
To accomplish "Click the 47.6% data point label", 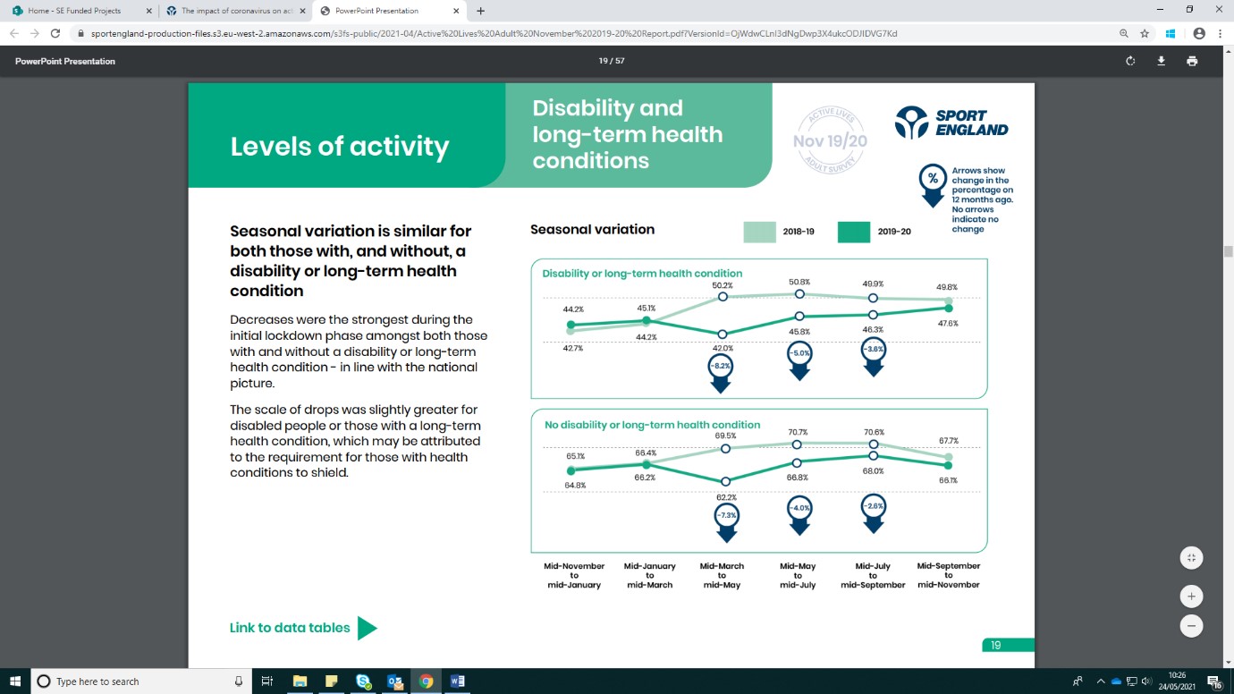I will pos(948,324).
